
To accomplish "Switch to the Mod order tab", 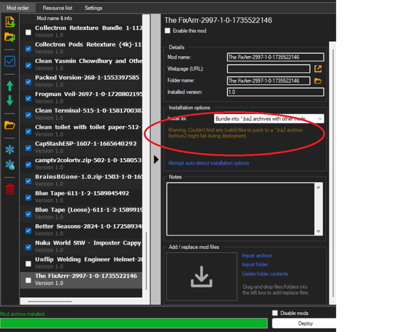I will click(x=18, y=8).
